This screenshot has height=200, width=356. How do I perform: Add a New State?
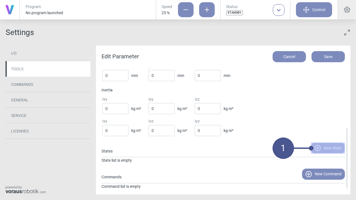point(328,148)
